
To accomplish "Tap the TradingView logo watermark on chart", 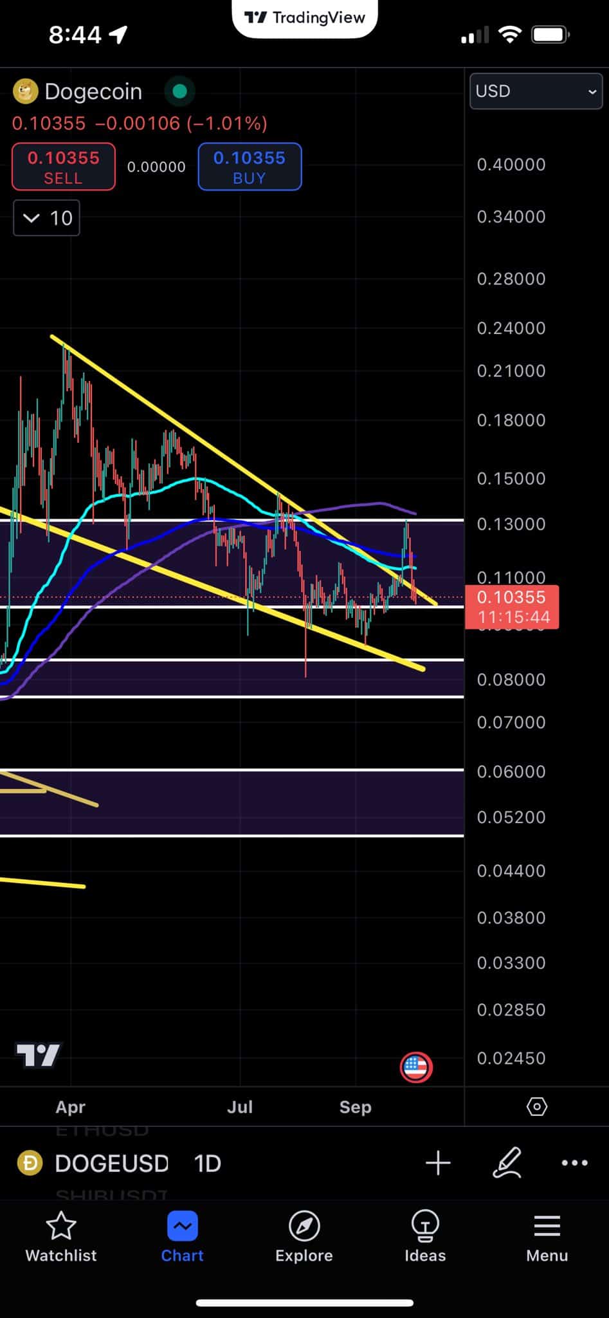I will [x=38, y=1055].
